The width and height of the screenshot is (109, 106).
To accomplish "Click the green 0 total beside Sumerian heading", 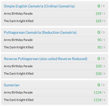I will click(x=99, y=85).
